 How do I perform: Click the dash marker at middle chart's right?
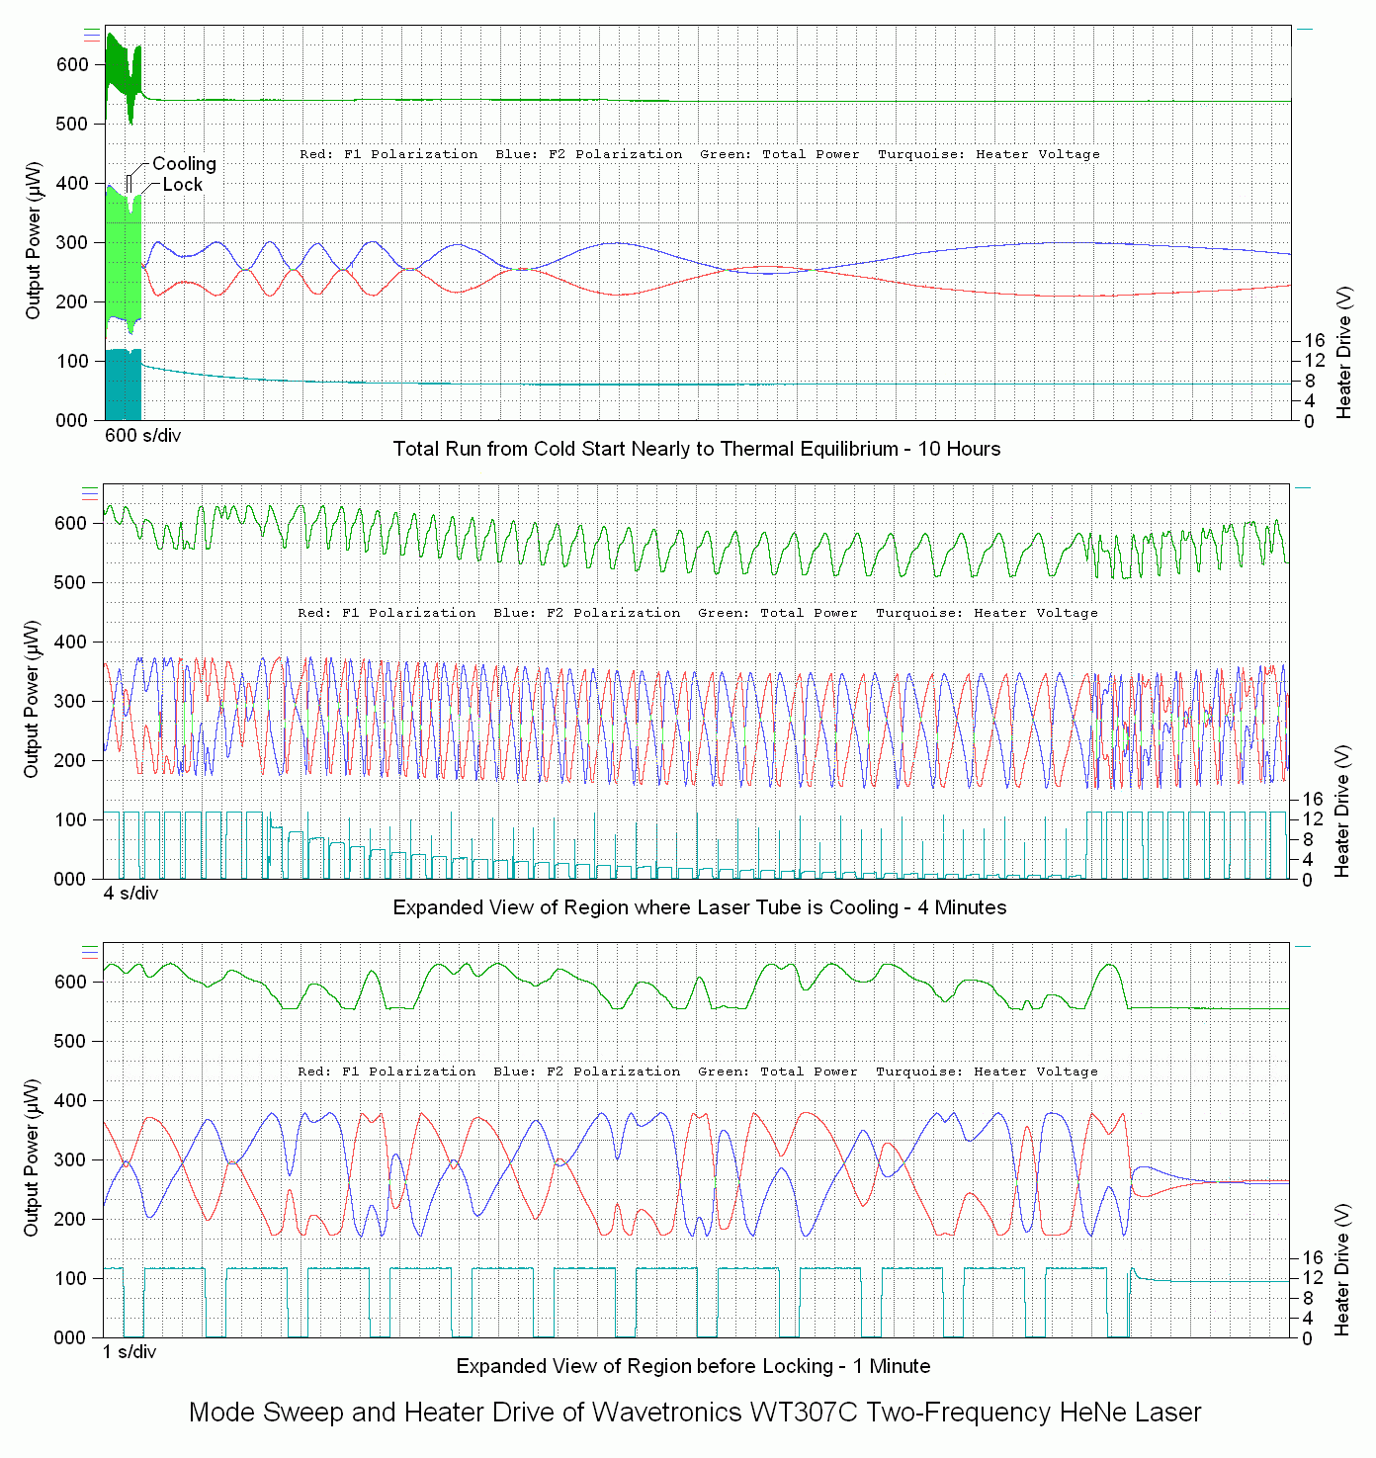point(1303,488)
